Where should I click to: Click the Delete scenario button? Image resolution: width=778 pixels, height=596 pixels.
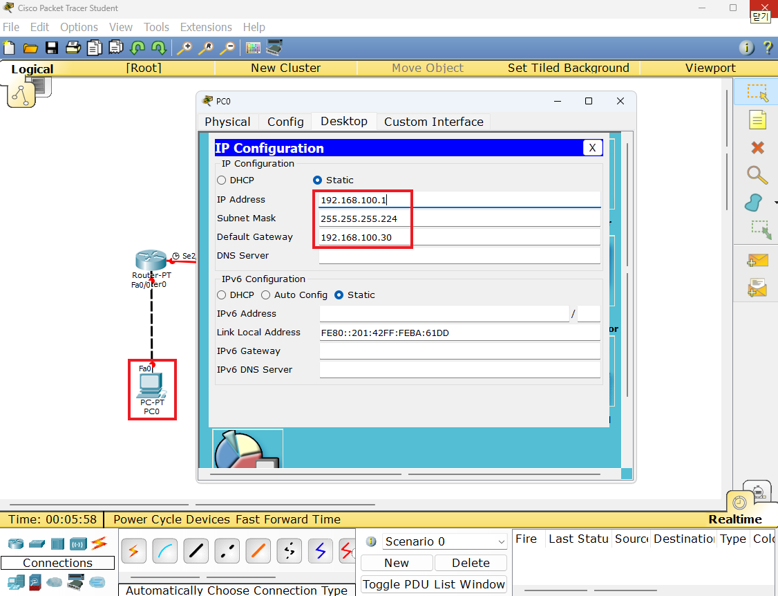(x=471, y=563)
